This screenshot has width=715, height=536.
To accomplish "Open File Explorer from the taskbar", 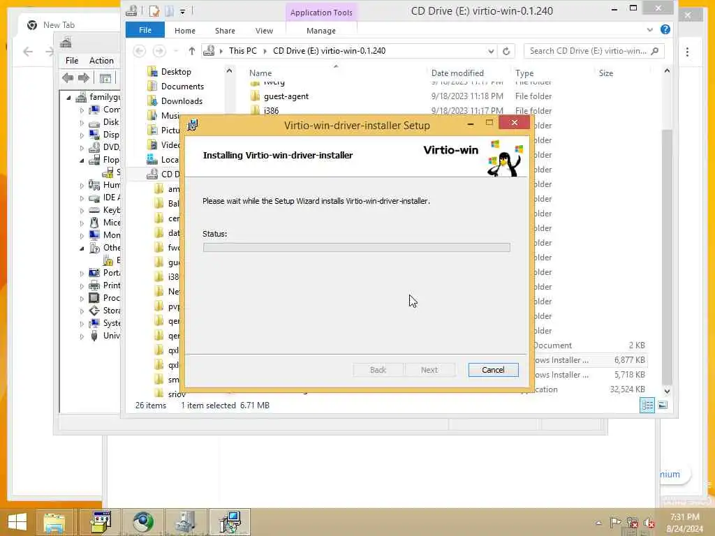I will coord(54,522).
